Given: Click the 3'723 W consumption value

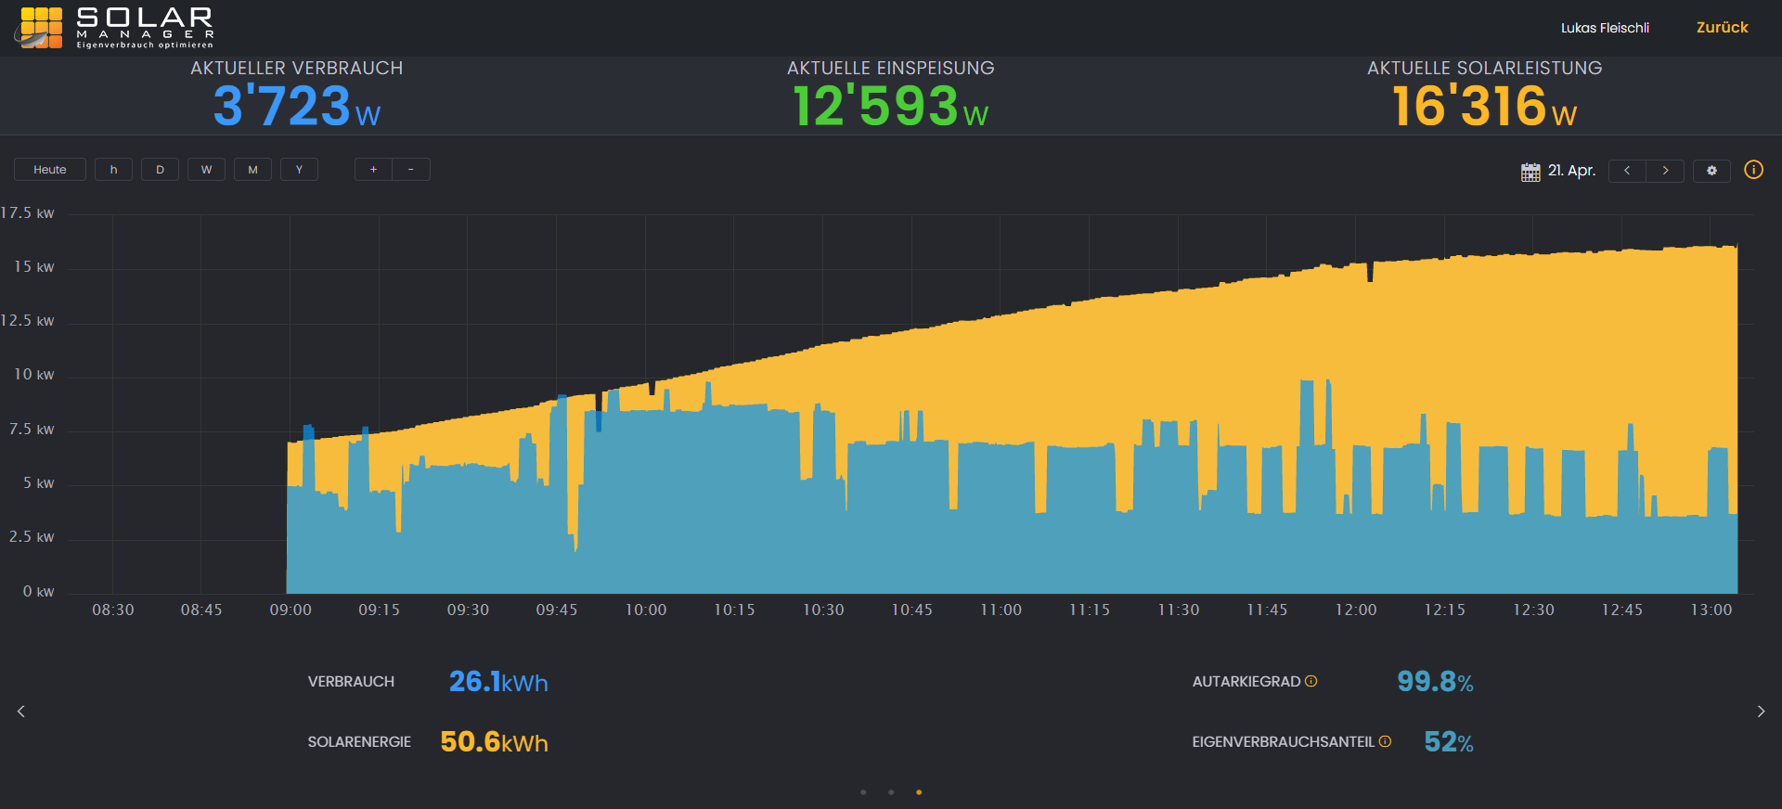Looking at the screenshot, I should coord(297,106).
